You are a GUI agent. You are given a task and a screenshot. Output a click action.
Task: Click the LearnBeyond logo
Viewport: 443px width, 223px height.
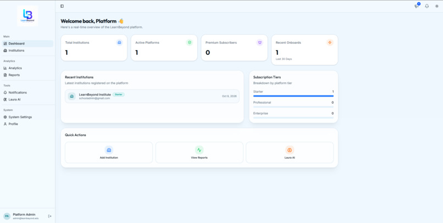pos(27,16)
